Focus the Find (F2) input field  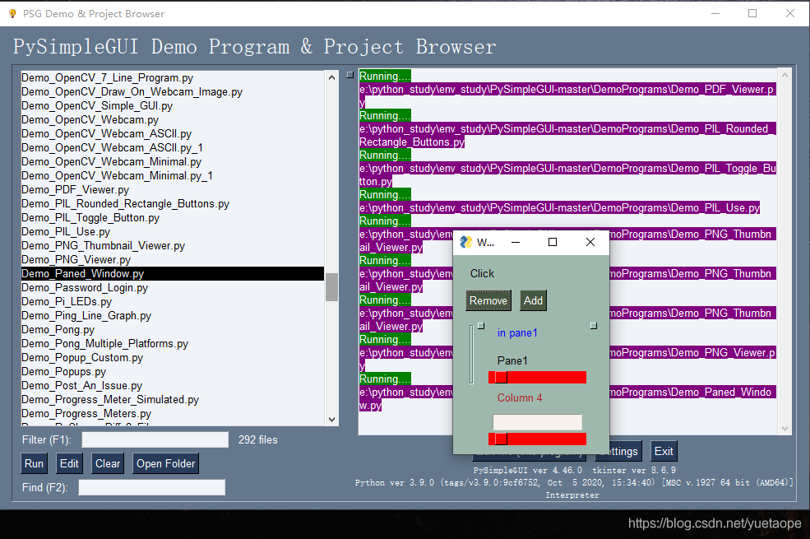pos(152,487)
